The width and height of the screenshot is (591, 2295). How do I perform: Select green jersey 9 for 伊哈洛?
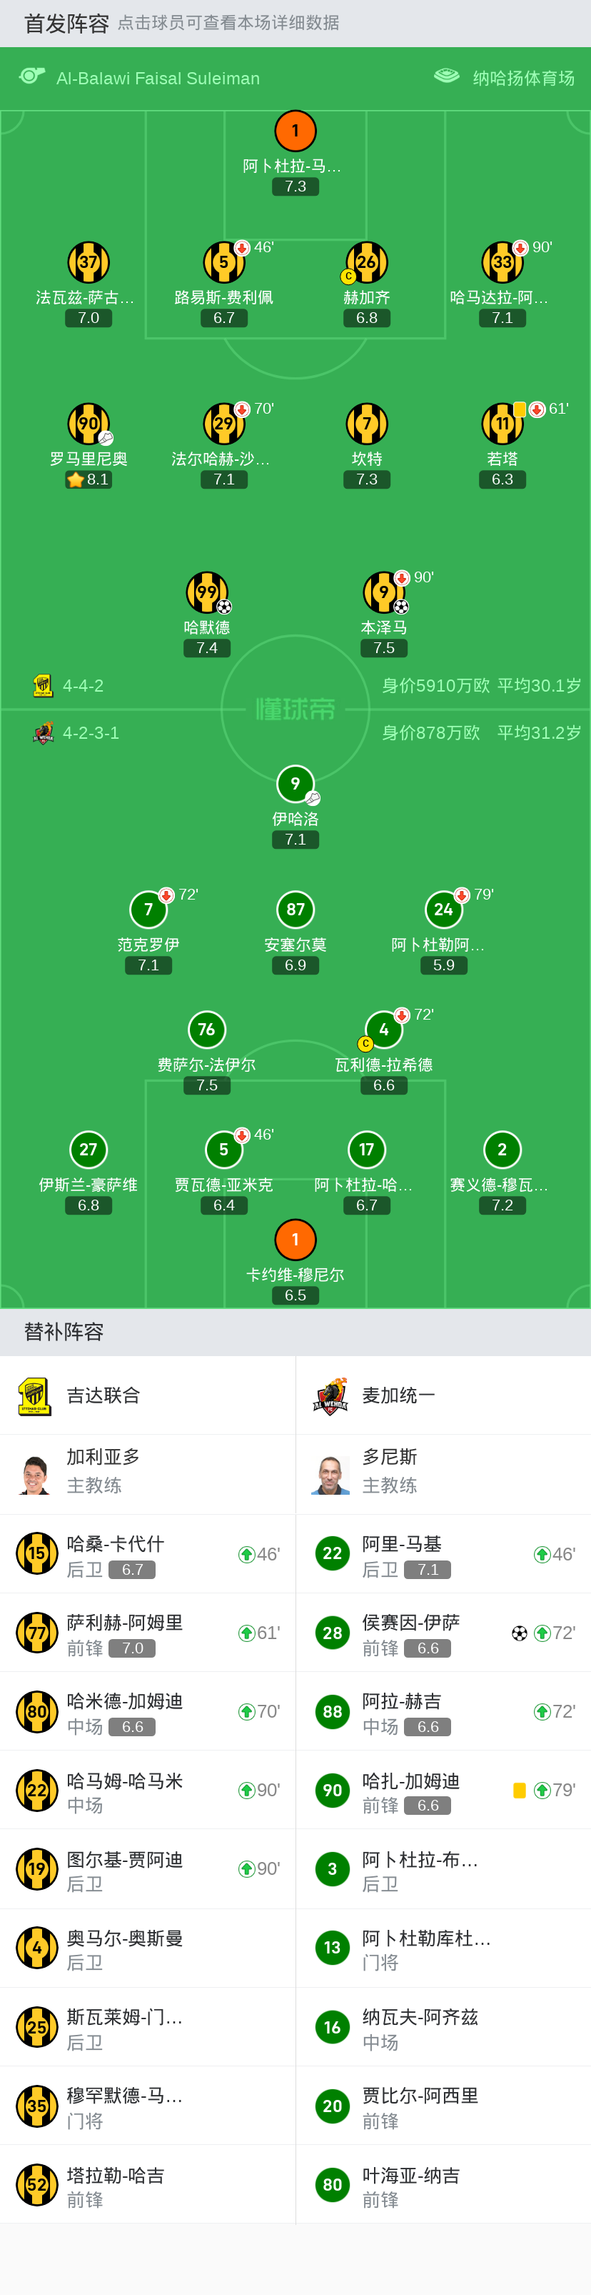(295, 784)
